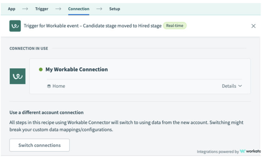The height and width of the screenshot is (159, 262).
Task: Open the Setup step tab
Action: [x=115, y=9]
